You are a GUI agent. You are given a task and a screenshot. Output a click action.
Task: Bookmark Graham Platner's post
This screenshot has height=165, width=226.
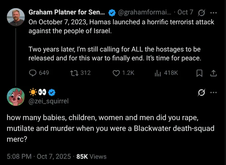point(199,73)
